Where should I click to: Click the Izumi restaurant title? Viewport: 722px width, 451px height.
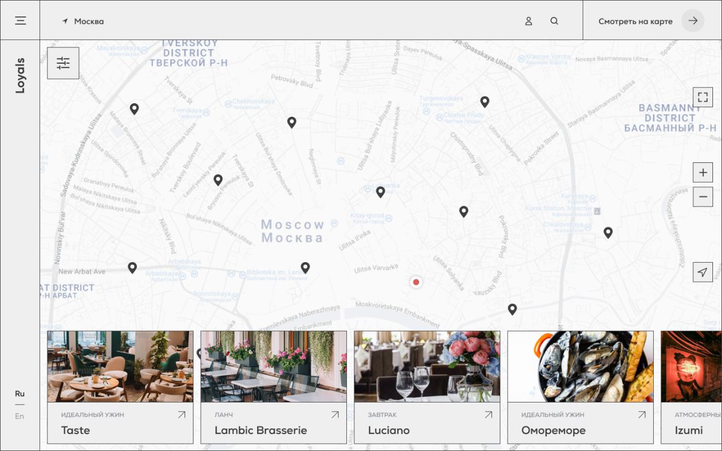(x=689, y=430)
